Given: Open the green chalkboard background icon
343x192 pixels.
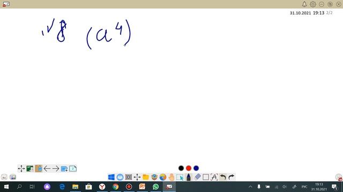Looking at the screenshot, I should pos(30,169).
